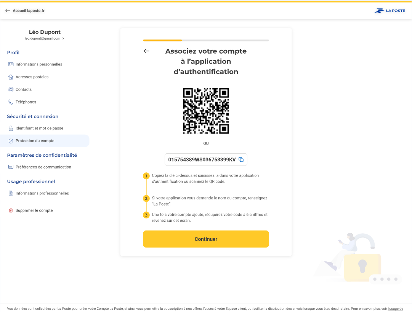The width and height of the screenshot is (412, 312).
Task: Click the key 015754389WS036753399KV field
Action: (x=202, y=160)
